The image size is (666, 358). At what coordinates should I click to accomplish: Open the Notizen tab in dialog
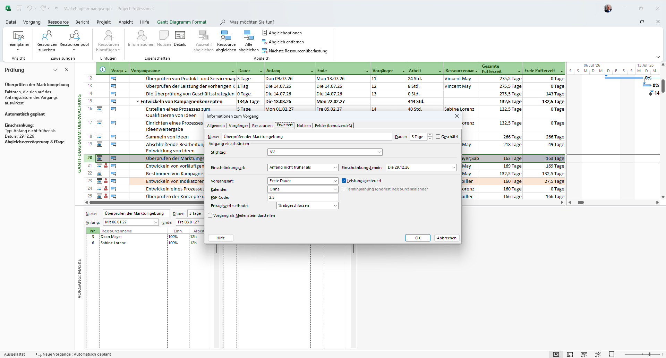304,126
